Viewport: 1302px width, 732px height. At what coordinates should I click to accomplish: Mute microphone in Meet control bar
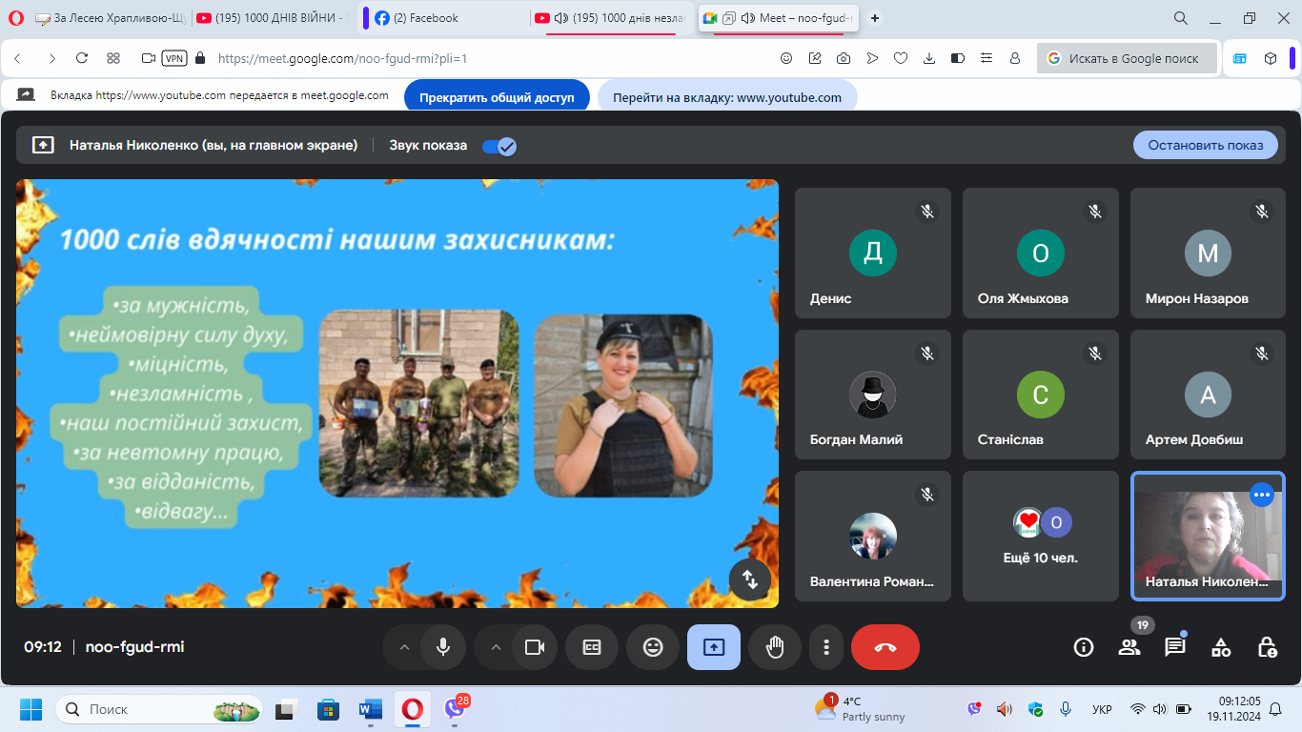click(x=443, y=647)
